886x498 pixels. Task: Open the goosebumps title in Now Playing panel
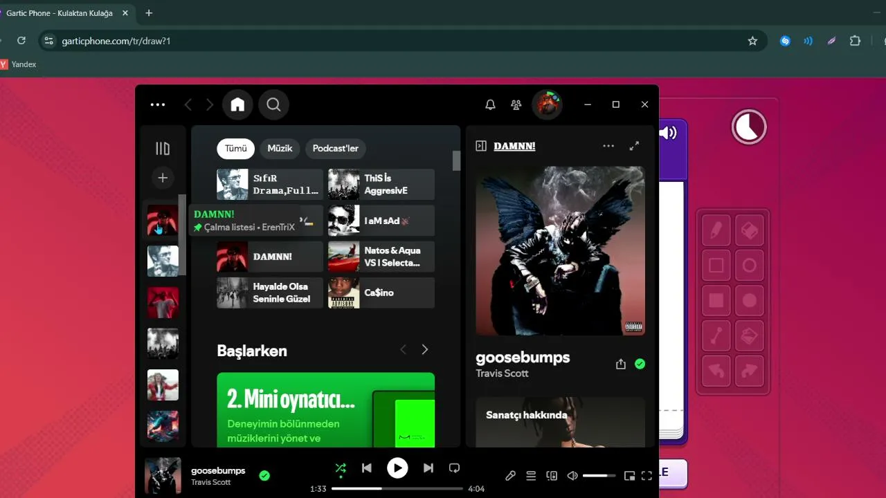[523, 358]
